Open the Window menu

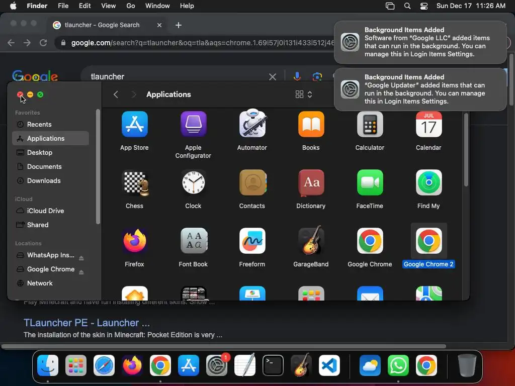[157, 6]
